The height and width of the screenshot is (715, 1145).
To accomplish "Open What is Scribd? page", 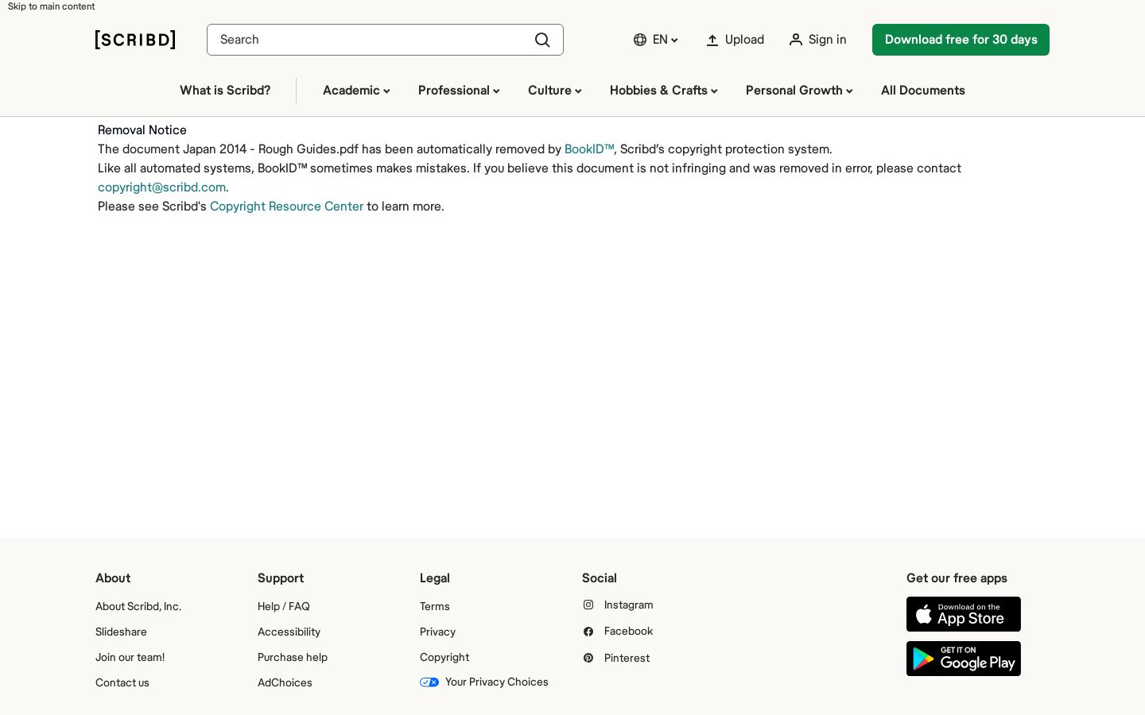I will point(225,91).
